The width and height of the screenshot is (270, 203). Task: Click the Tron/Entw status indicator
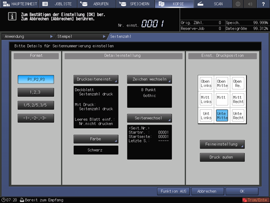coord(255,200)
